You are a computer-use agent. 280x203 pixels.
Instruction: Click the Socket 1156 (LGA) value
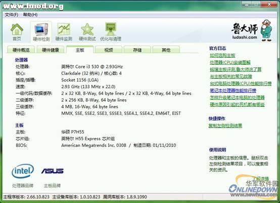pyautogui.click(x=80, y=80)
